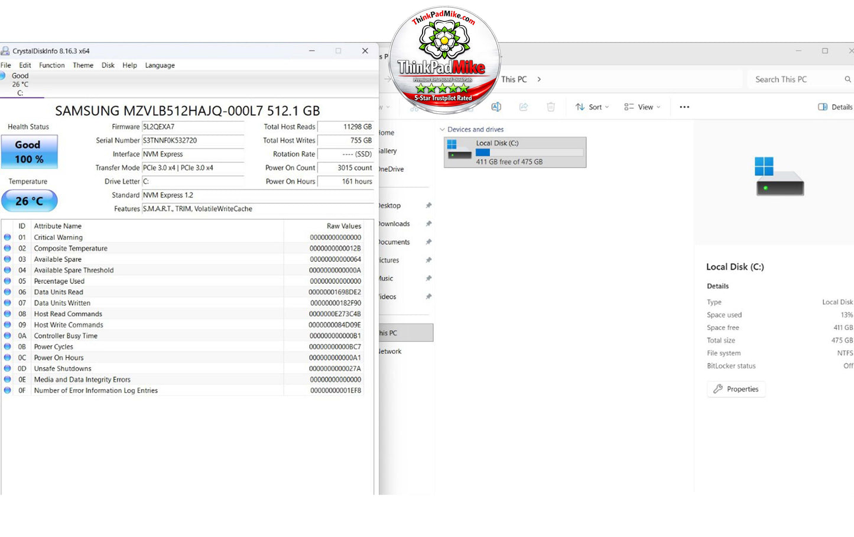Click This PC in the address bar breadcrumb
Image resolution: width=854 pixels, height=537 pixels.
(514, 79)
